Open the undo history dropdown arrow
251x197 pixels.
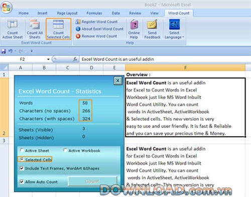point(15,51)
